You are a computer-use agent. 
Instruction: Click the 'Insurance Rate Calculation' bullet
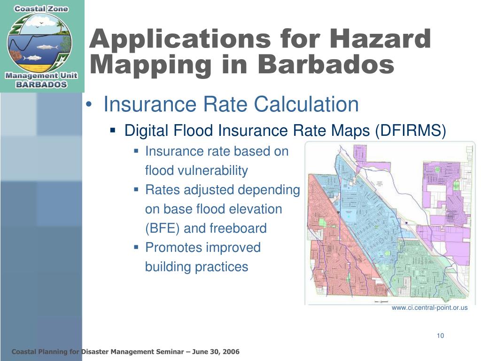point(231,104)
